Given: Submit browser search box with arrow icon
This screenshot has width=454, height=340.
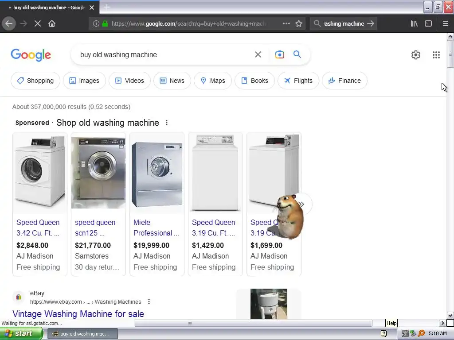Looking at the screenshot, I should [371, 24].
